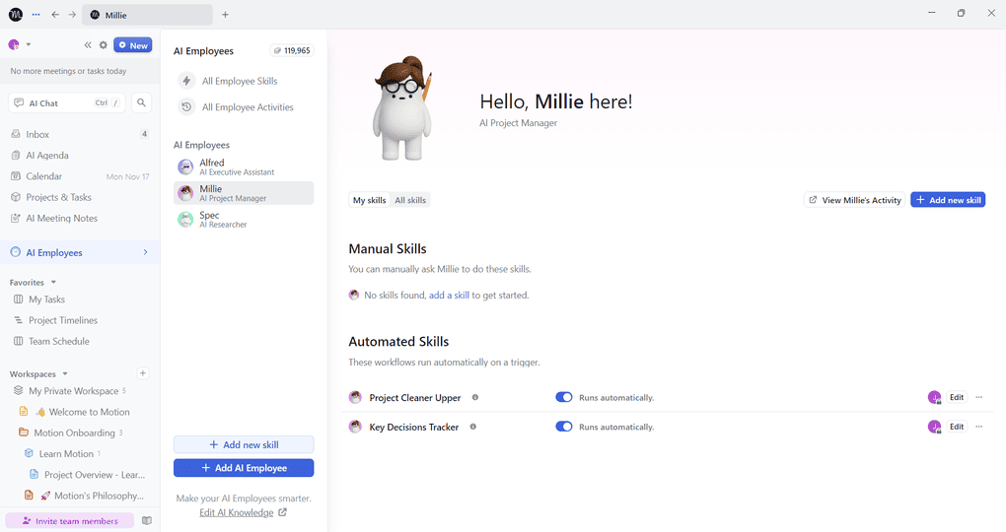Click the credits counter 119,965

coord(293,50)
